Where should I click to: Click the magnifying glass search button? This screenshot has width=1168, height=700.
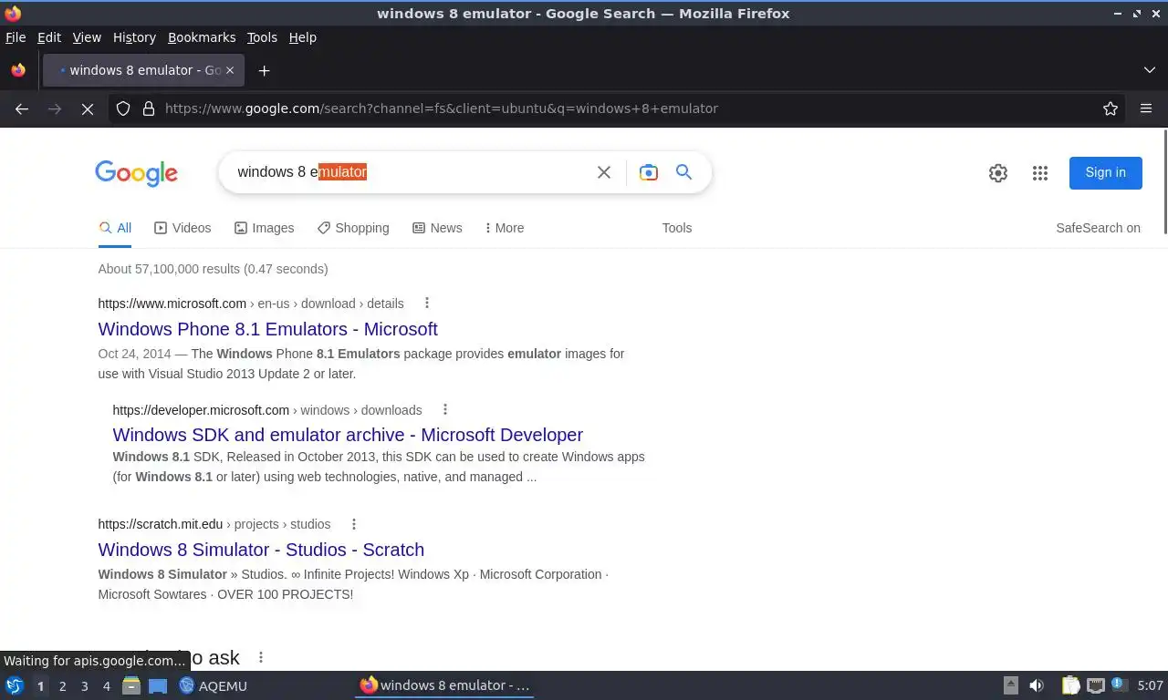(683, 171)
